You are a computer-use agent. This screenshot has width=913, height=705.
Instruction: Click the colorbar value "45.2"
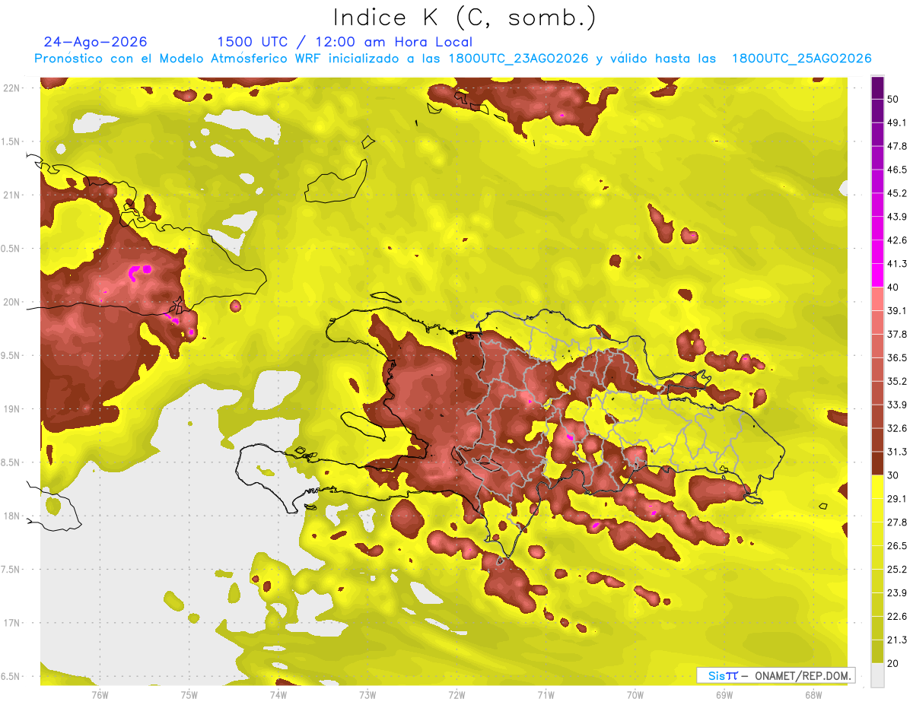(897, 193)
